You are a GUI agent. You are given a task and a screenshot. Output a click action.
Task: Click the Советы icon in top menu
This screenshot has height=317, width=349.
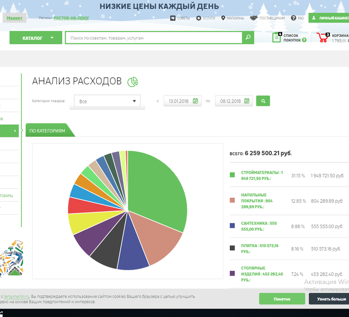click(x=173, y=18)
